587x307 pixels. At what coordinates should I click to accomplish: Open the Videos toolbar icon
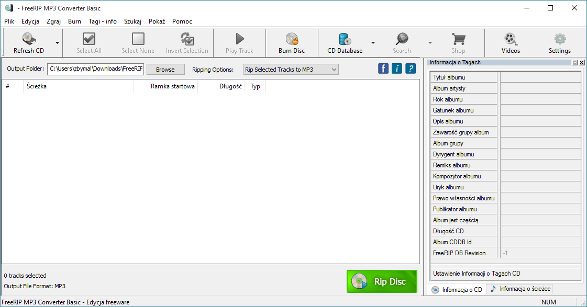coord(511,39)
